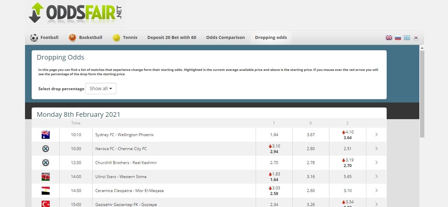Click red drop arrow next to 4.10 odds
The width and height of the screenshot is (448, 207).
click(344, 132)
